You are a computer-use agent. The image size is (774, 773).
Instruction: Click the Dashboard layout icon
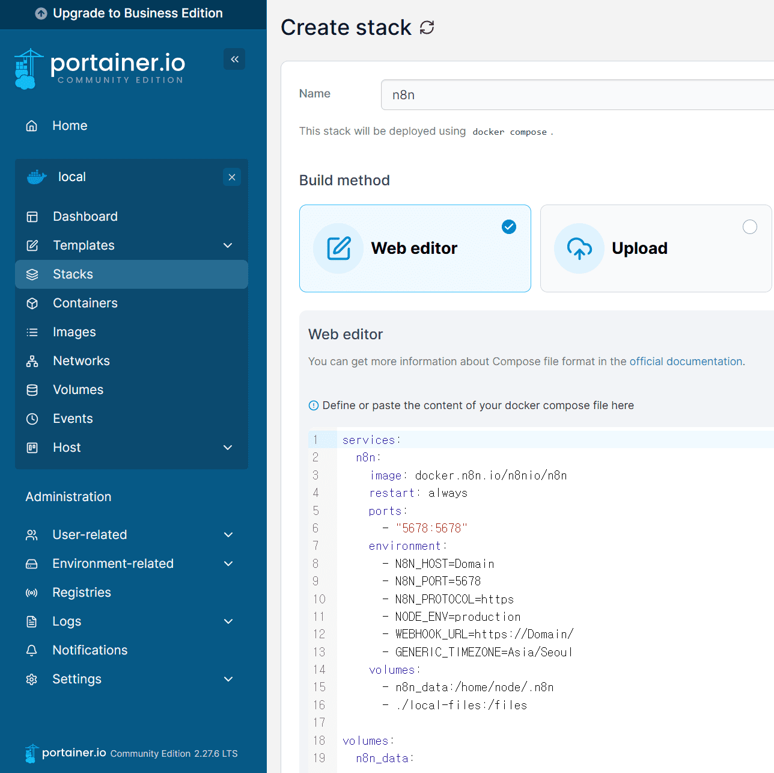point(32,217)
